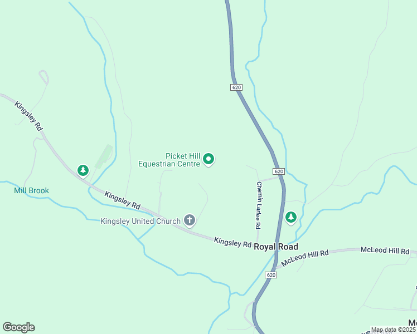This screenshot has width=417, height=334.
Task: Click the Picket Hill Equestrian Centre pin
Action: tap(208, 160)
